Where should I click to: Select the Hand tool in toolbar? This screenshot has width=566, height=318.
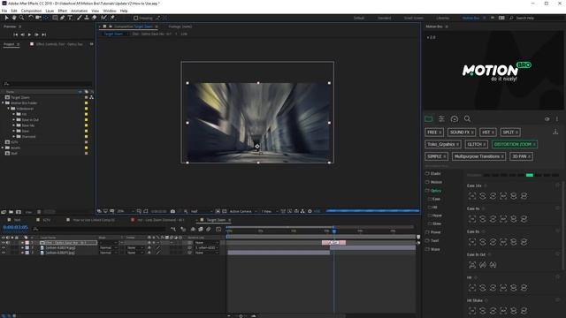(14, 18)
